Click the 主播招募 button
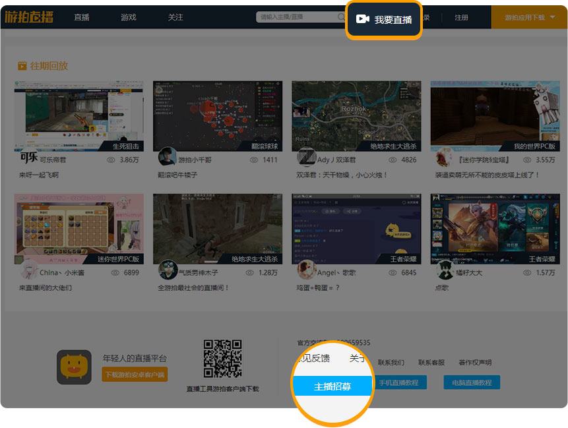Viewport: 568px width, 428px height. (x=332, y=386)
